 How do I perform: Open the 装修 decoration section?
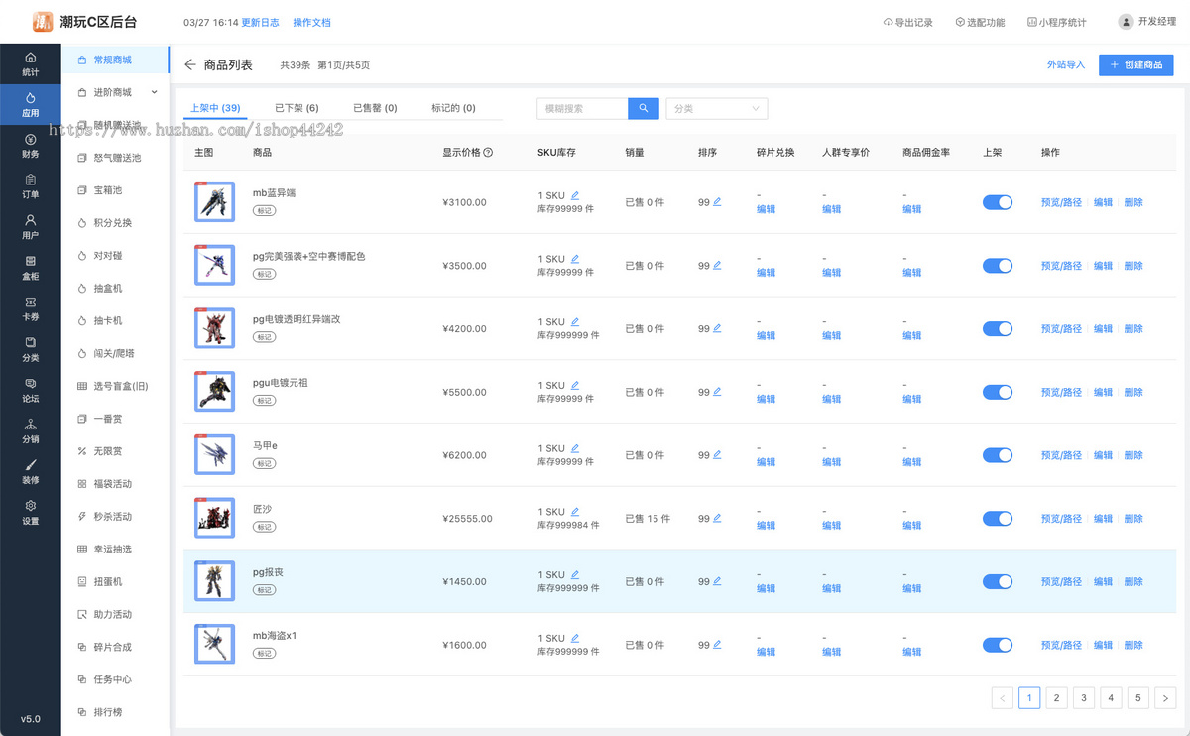point(30,470)
